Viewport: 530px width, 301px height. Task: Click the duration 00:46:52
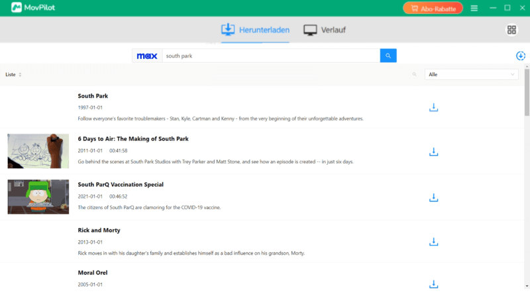tap(119, 196)
